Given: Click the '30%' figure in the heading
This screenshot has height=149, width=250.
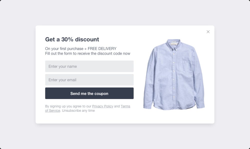Looking at the screenshot, I should point(67,39).
